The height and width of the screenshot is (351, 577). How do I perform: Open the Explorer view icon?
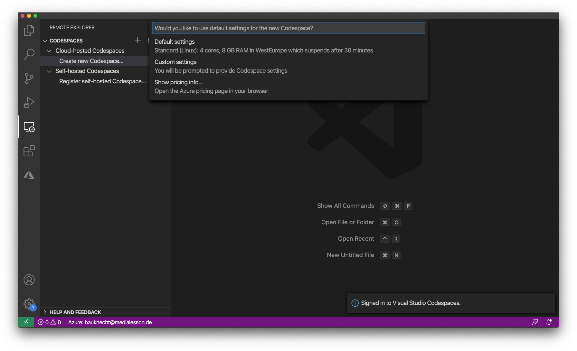pyautogui.click(x=29, y=30)
